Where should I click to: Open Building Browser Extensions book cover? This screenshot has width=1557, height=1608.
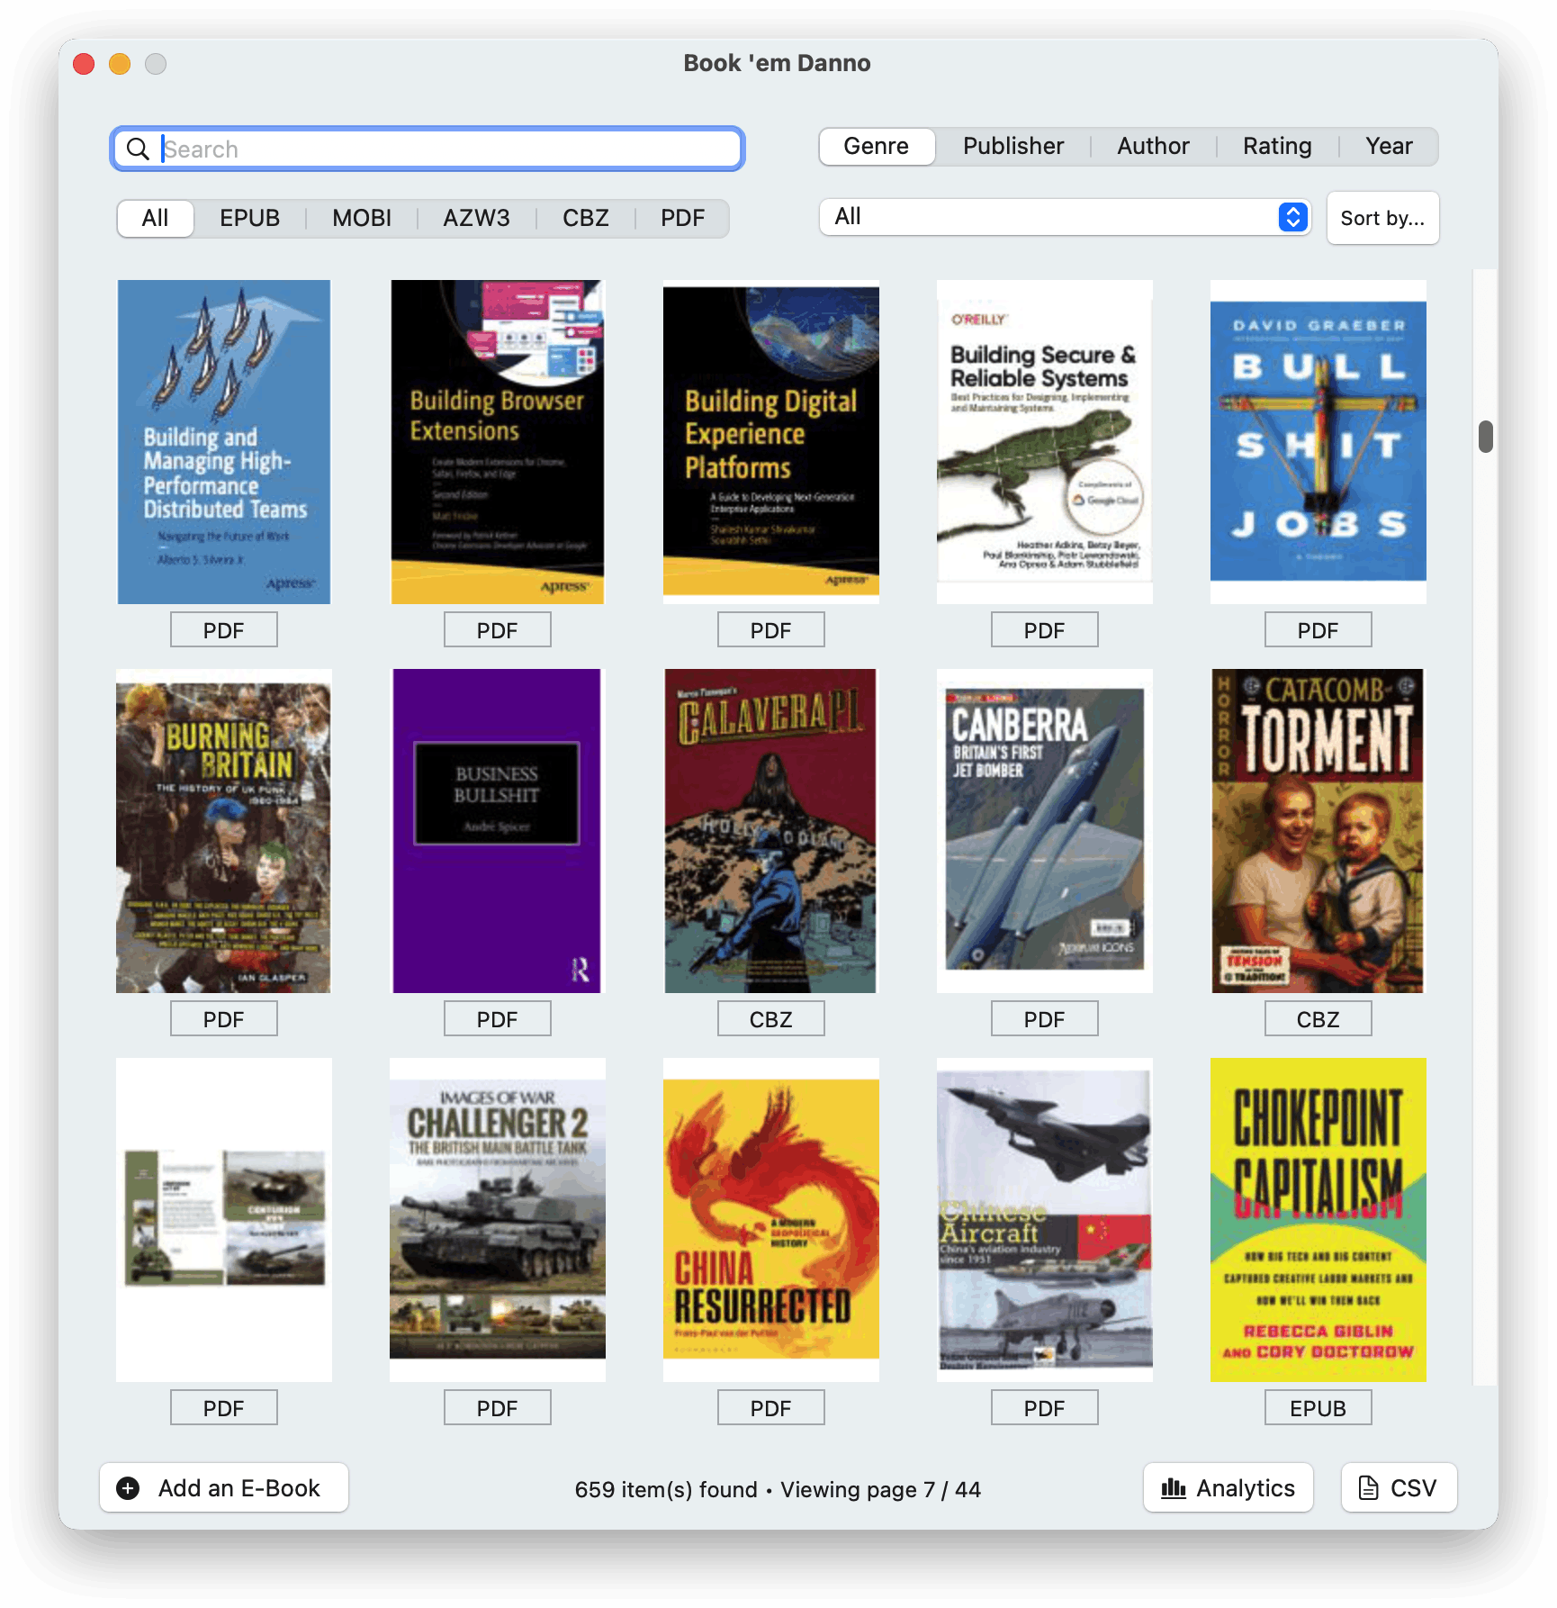tap(498, 441)
